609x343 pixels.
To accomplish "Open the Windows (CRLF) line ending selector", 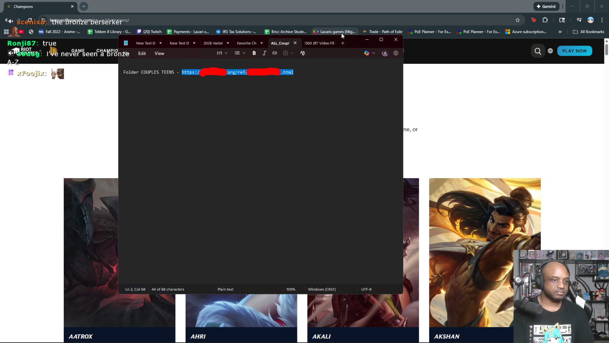I will pos(322,289).
